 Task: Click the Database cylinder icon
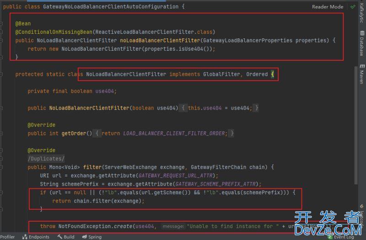362,33
